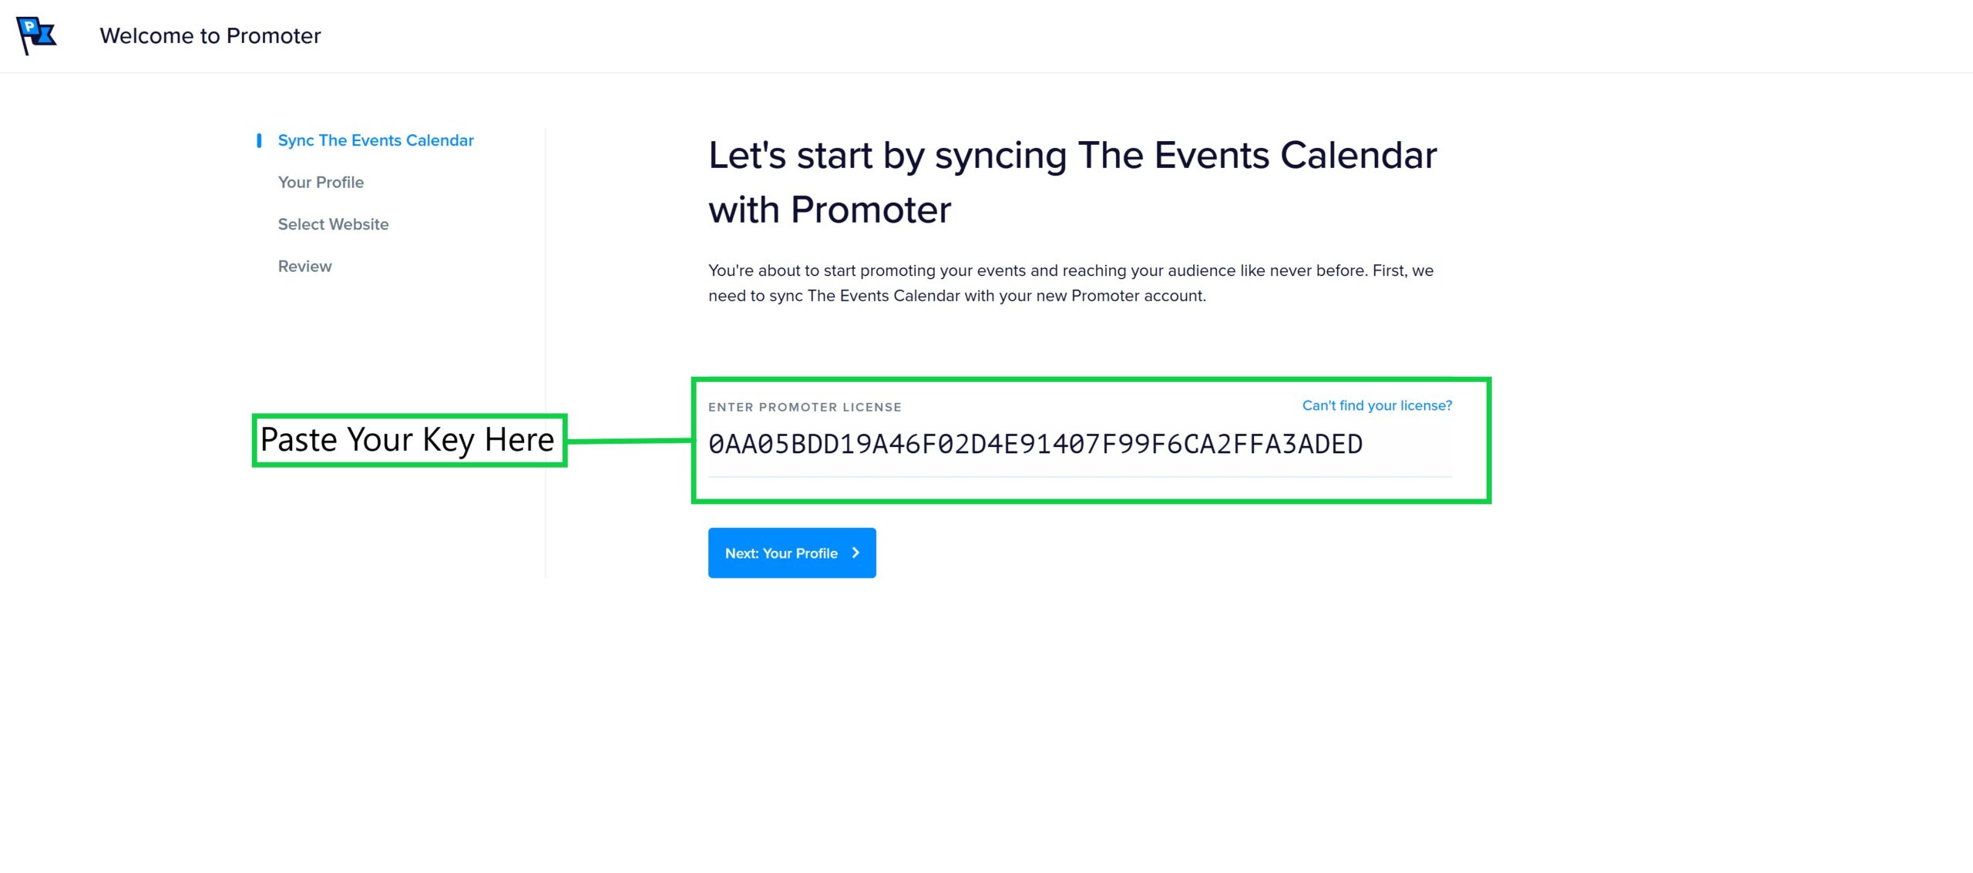Click the blue step indicator bar

tap(259, 140)
